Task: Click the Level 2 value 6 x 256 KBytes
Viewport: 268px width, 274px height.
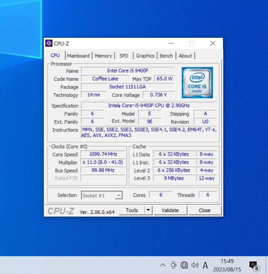Action: [x=174, y=170]
